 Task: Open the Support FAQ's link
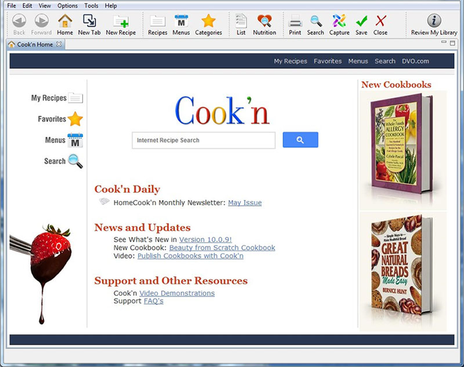click(x=154, y=301)
